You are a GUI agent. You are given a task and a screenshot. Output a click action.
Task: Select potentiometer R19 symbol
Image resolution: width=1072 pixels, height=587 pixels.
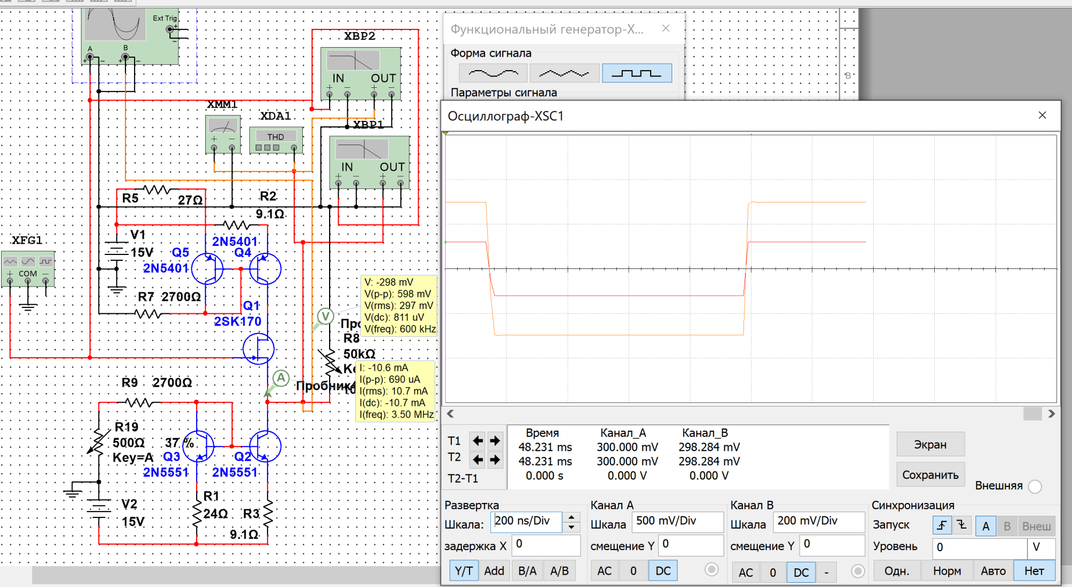(x=98, y=441)
